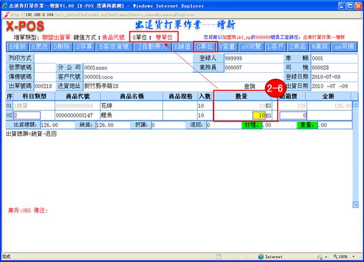
Task: Click the D刪除 delete button
Action: [x=62, y=47]
